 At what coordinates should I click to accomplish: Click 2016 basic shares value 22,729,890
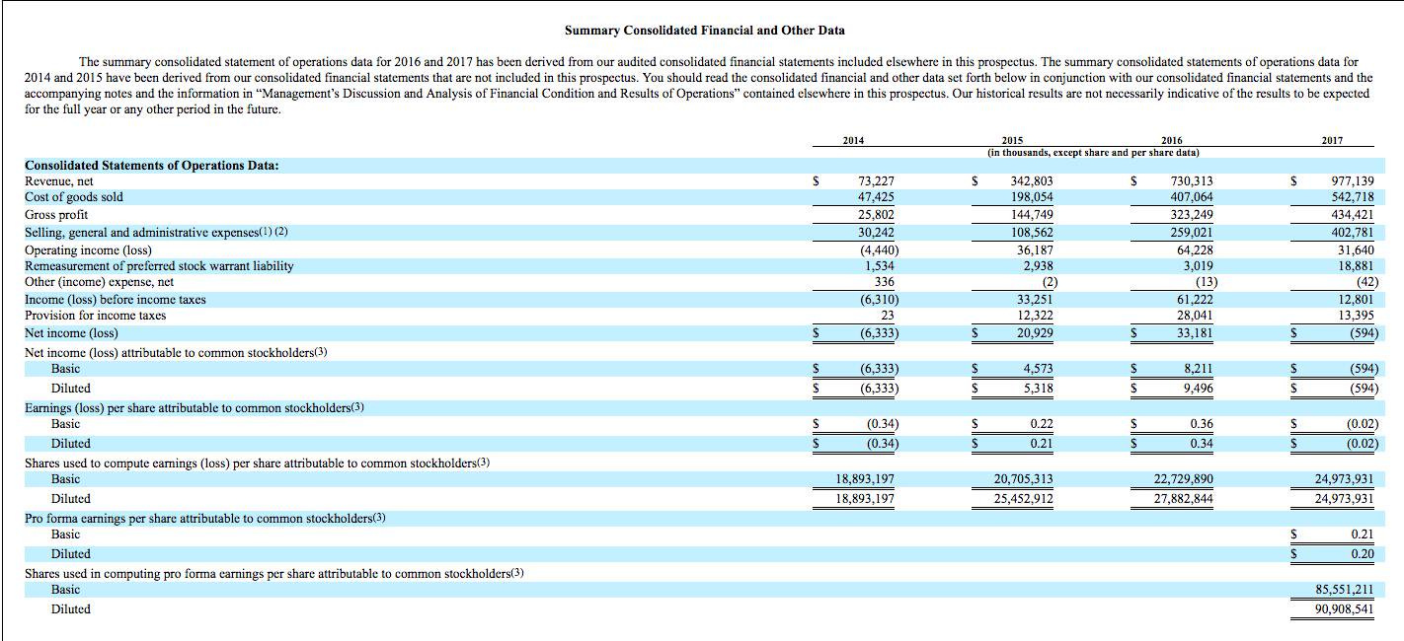pos(1184,479)
